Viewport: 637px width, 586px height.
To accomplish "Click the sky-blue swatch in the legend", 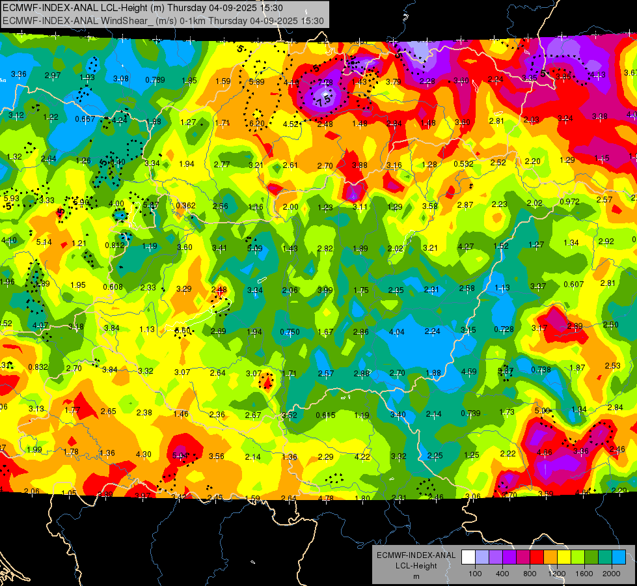I will (619, 557).
